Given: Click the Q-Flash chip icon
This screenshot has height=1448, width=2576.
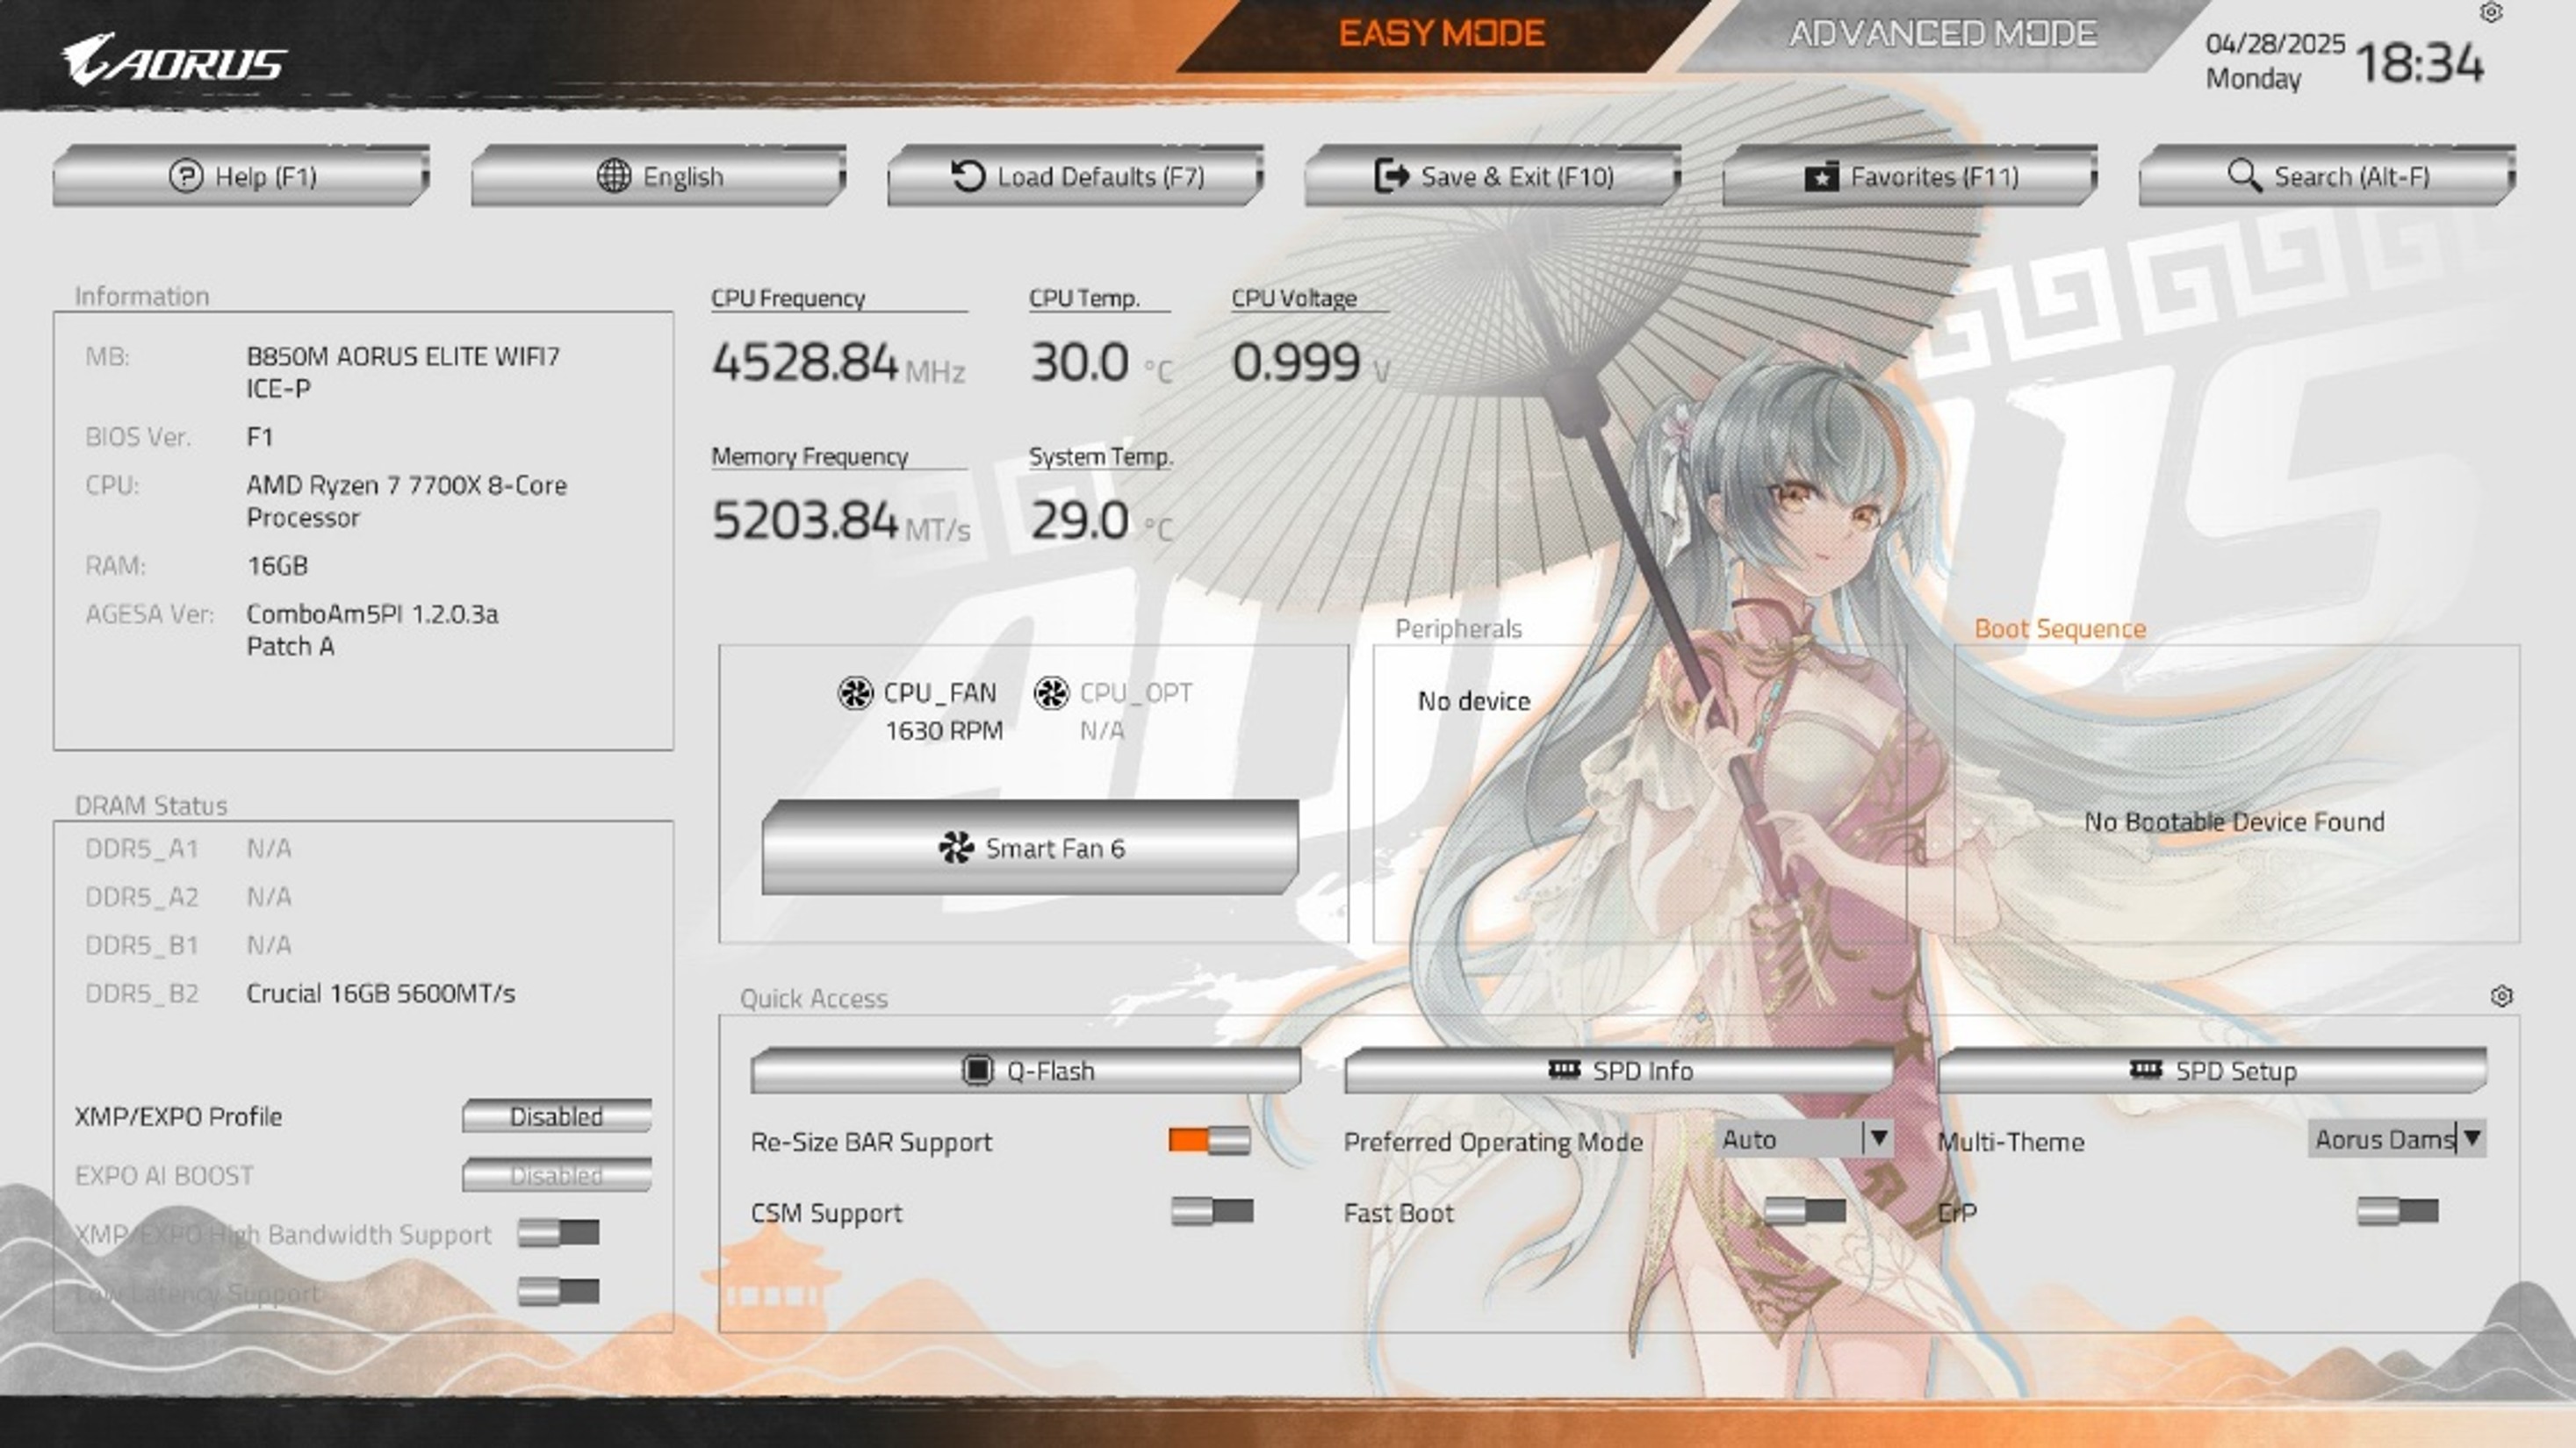Looking at the screenshot, I should point(977,1071).
